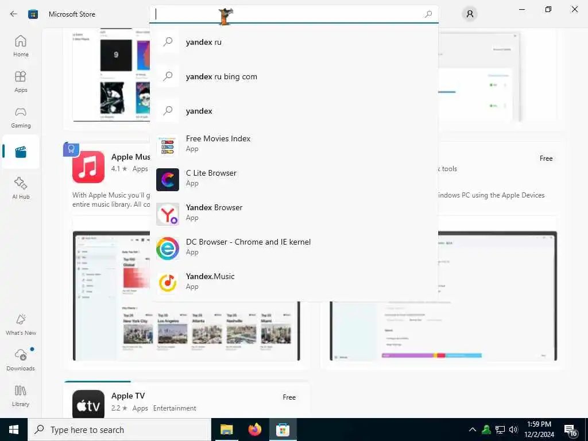Open the Home section in sidebar
Image resolution: width=588 pixels, height=441 pixels.
(x=21, y=46)
